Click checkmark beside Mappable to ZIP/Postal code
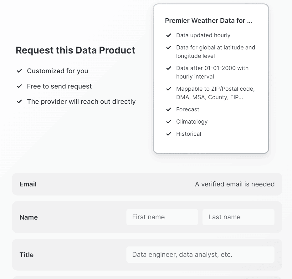292x279 pixels. [168, 89]
